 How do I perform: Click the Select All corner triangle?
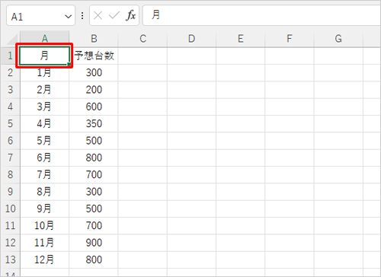coord(13,40)
